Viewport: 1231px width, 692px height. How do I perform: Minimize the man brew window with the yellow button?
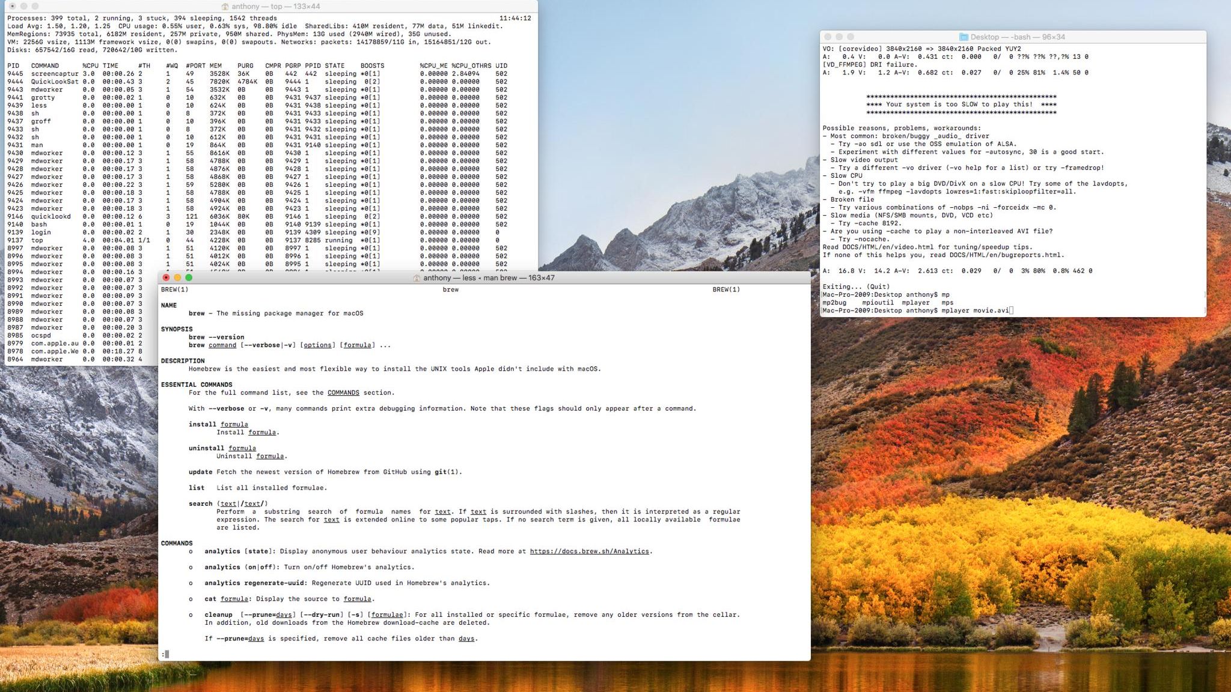(177, 278)
